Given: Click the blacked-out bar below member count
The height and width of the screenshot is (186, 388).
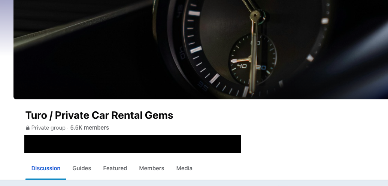Looking at the screenshot, I should [133, 144].
